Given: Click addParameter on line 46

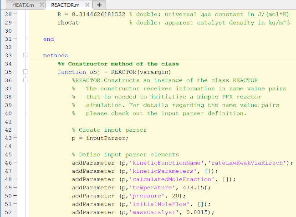Looking at the screenshot, I should (93, 163).
